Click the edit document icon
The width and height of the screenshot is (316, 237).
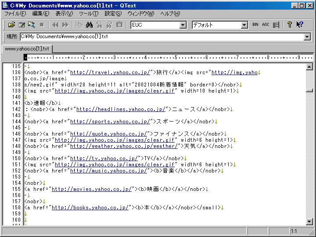(x=22, y=25)
